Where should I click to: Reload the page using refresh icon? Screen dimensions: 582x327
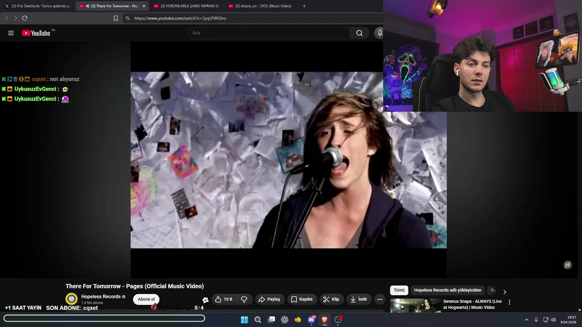[25, 18]
